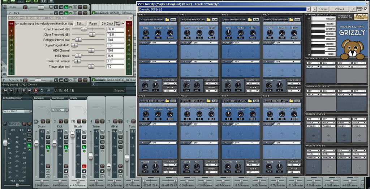Jump to project end in transport

coord(30,90)
